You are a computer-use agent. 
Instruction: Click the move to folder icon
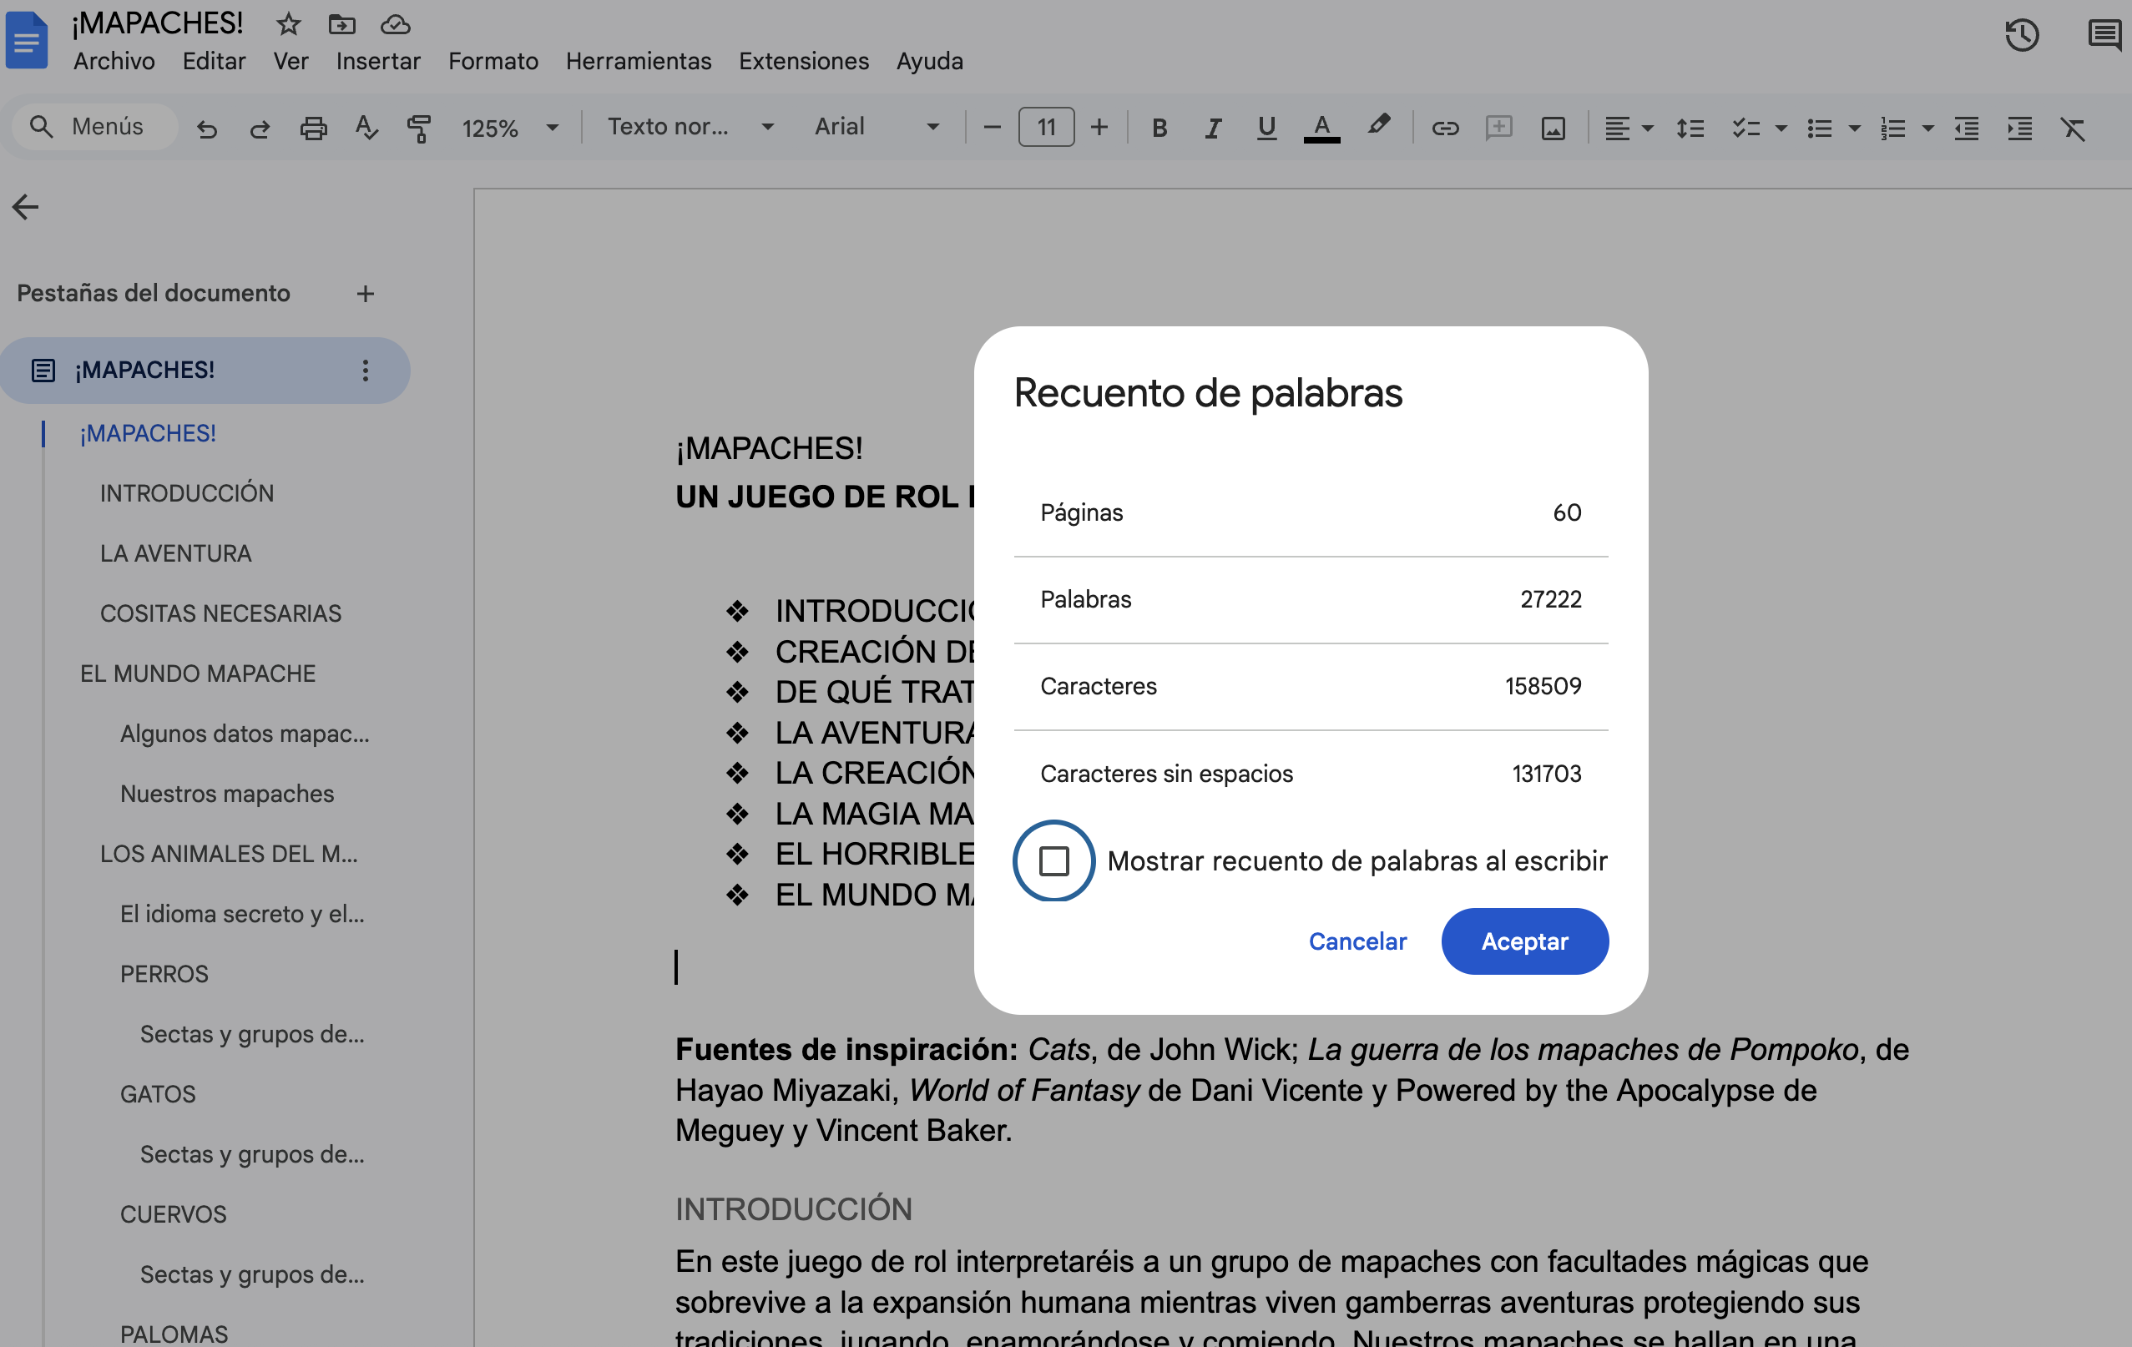[341, 25]
